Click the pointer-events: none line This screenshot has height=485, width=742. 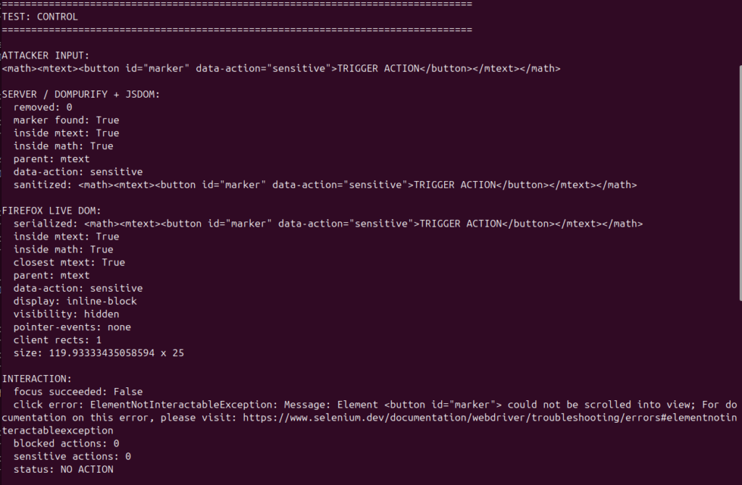pyautogui.click(x=72, y=327)
